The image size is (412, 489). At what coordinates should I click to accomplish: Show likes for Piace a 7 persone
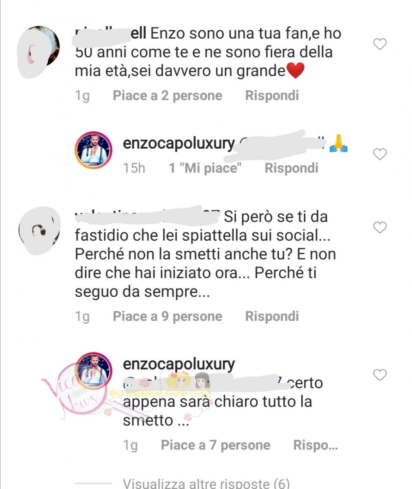click(215, 445)
